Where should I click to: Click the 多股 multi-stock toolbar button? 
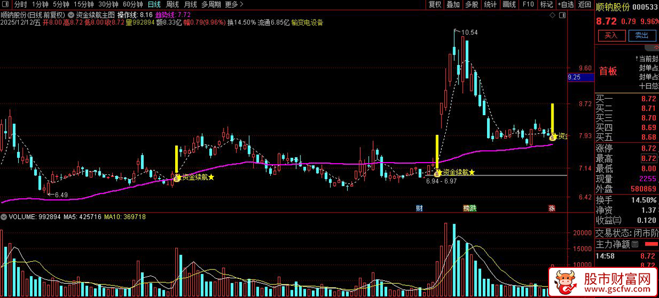472,4
